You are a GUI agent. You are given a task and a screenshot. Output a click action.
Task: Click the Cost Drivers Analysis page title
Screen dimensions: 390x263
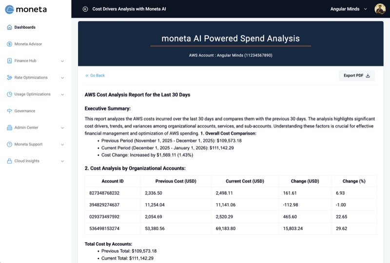point(129,9)
